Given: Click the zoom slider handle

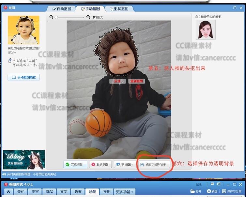Looking at the screenshot, I should [56, 17].
